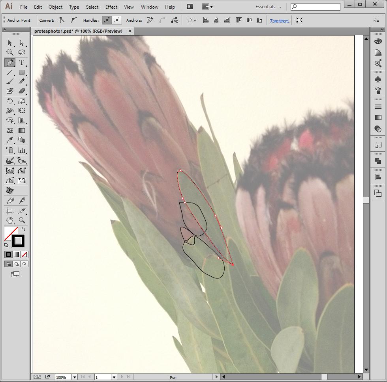Open the Color panel palette icon

378,41
